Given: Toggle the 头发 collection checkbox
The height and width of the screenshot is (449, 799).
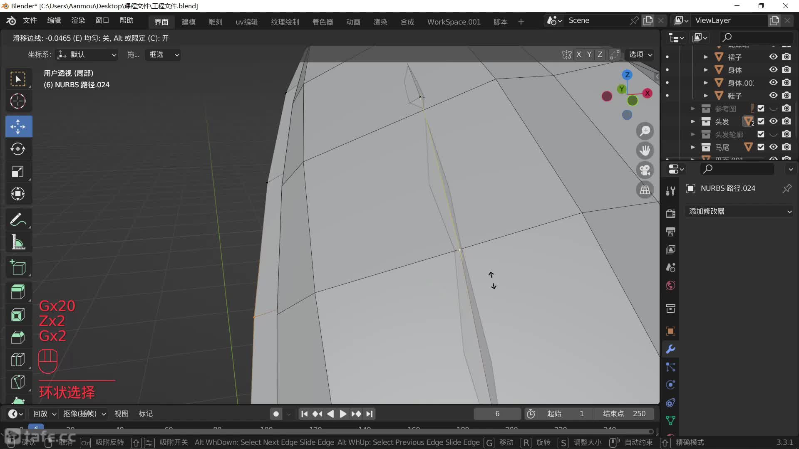Looking at the screenshot, I should click(x=761, y=121).
